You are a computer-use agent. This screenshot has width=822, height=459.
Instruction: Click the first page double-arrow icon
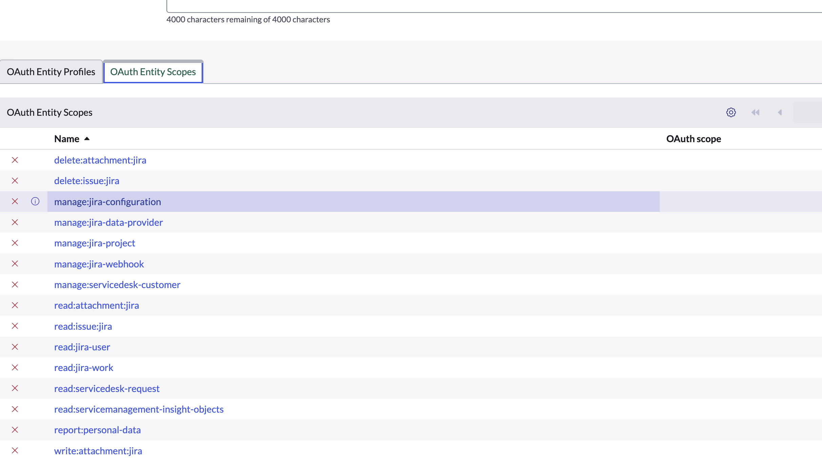755,112
